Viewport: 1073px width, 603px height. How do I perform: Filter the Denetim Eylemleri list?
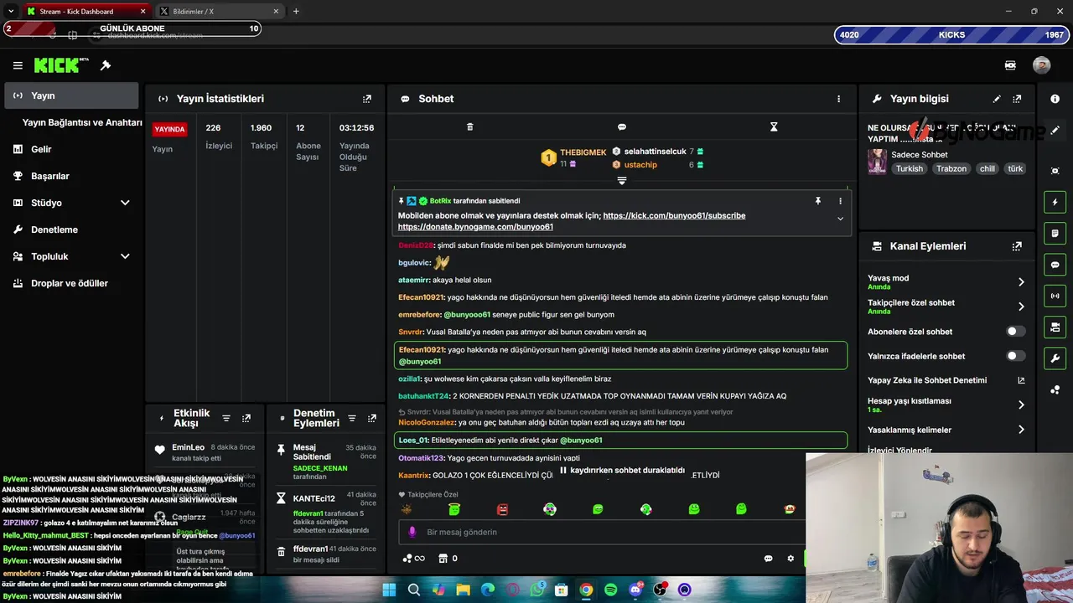[352, 419]
